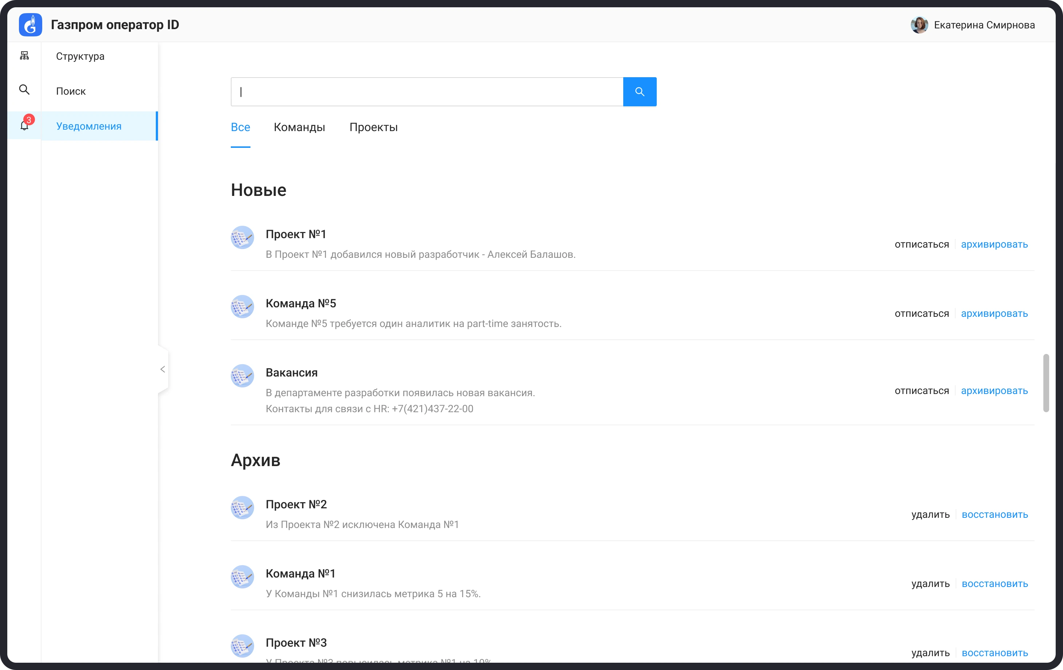Collapse the sidebar with the chevron handle
This screenshot has width=1063, height=670.
pyautogui.click(x=163, y=369)
